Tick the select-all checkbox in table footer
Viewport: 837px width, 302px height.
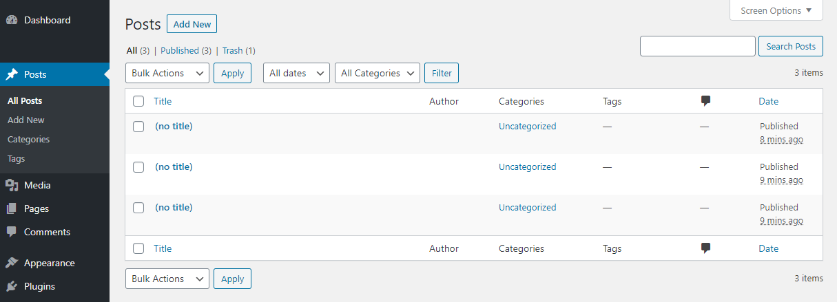tap(138, 248)
